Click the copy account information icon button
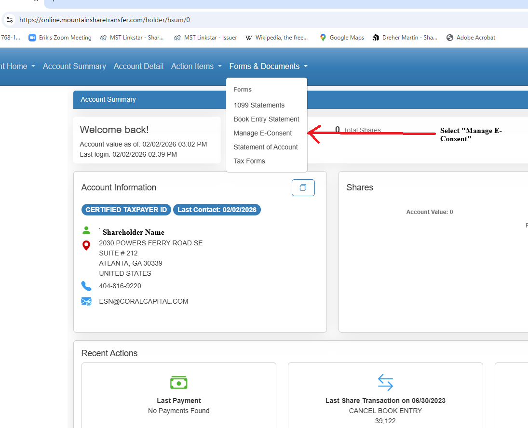The height and width of the screenshot is (428, 528). [303, 187]
